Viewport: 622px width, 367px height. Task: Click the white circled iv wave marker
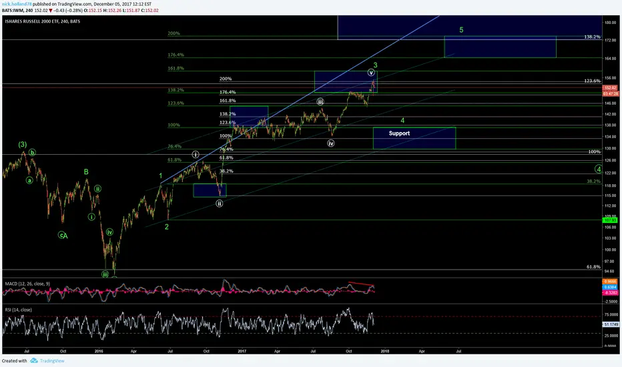pyautogui.click(x=331, y=143)
